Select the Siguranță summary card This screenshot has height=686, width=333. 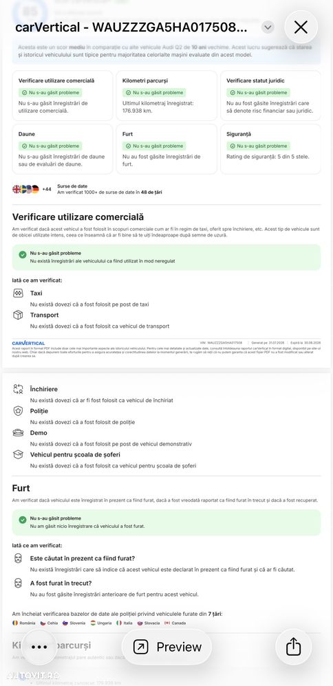270,148
